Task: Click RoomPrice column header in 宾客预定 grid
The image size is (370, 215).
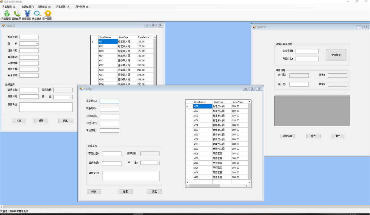Action: (240, 102)
